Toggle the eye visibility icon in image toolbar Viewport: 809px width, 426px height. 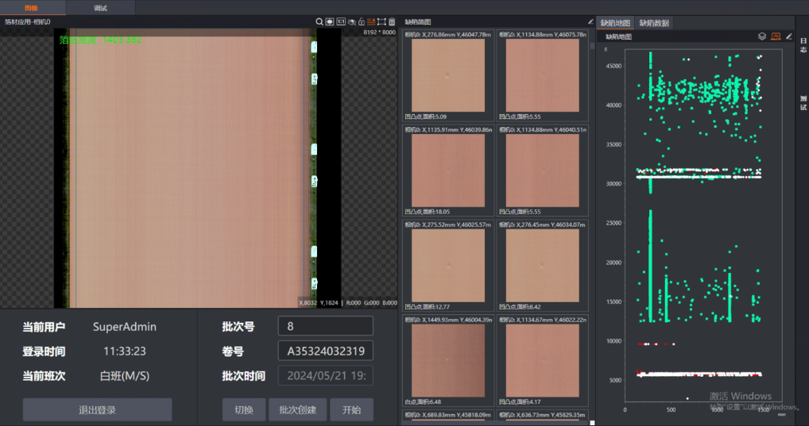(351, 21)
